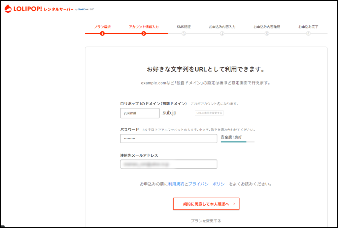
Task: Click the step 5 circle marker
Action: (267, 33)
